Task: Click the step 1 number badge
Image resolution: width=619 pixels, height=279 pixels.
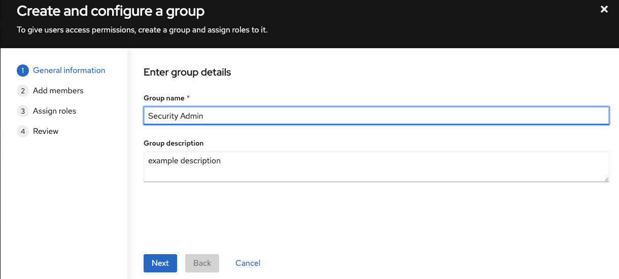Action: 22,71
